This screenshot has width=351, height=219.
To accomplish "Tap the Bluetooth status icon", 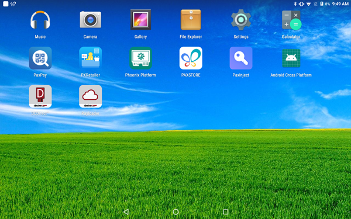I will tap(295, 4).
